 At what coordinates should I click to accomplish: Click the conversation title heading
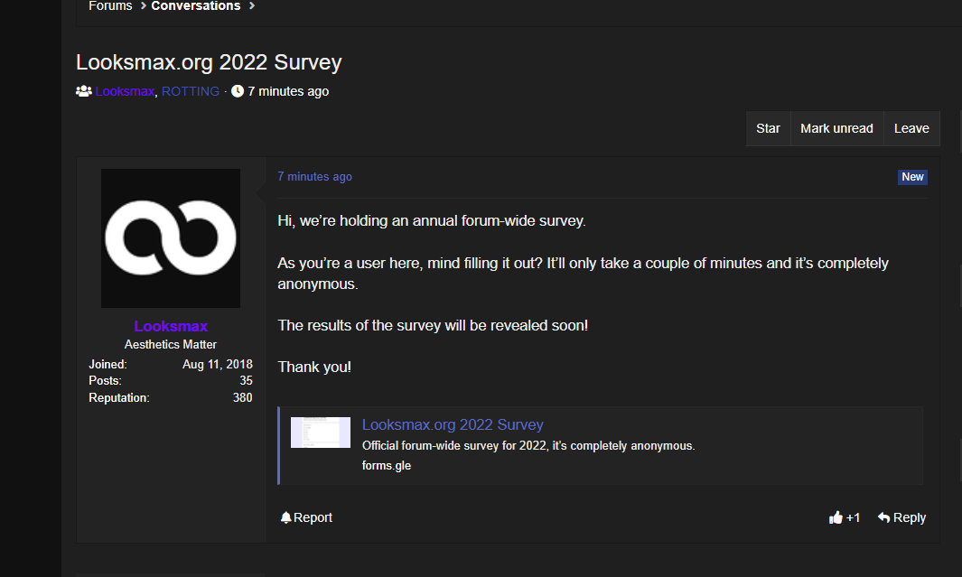coord(209,62)
